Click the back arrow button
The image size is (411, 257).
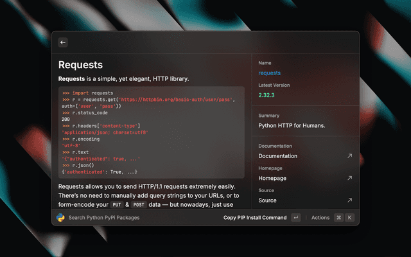(x=63, y=42)
